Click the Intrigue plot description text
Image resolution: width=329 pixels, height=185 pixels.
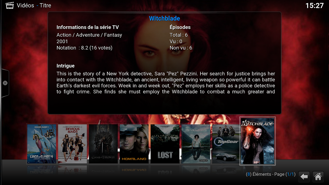(x=166, y=83)
